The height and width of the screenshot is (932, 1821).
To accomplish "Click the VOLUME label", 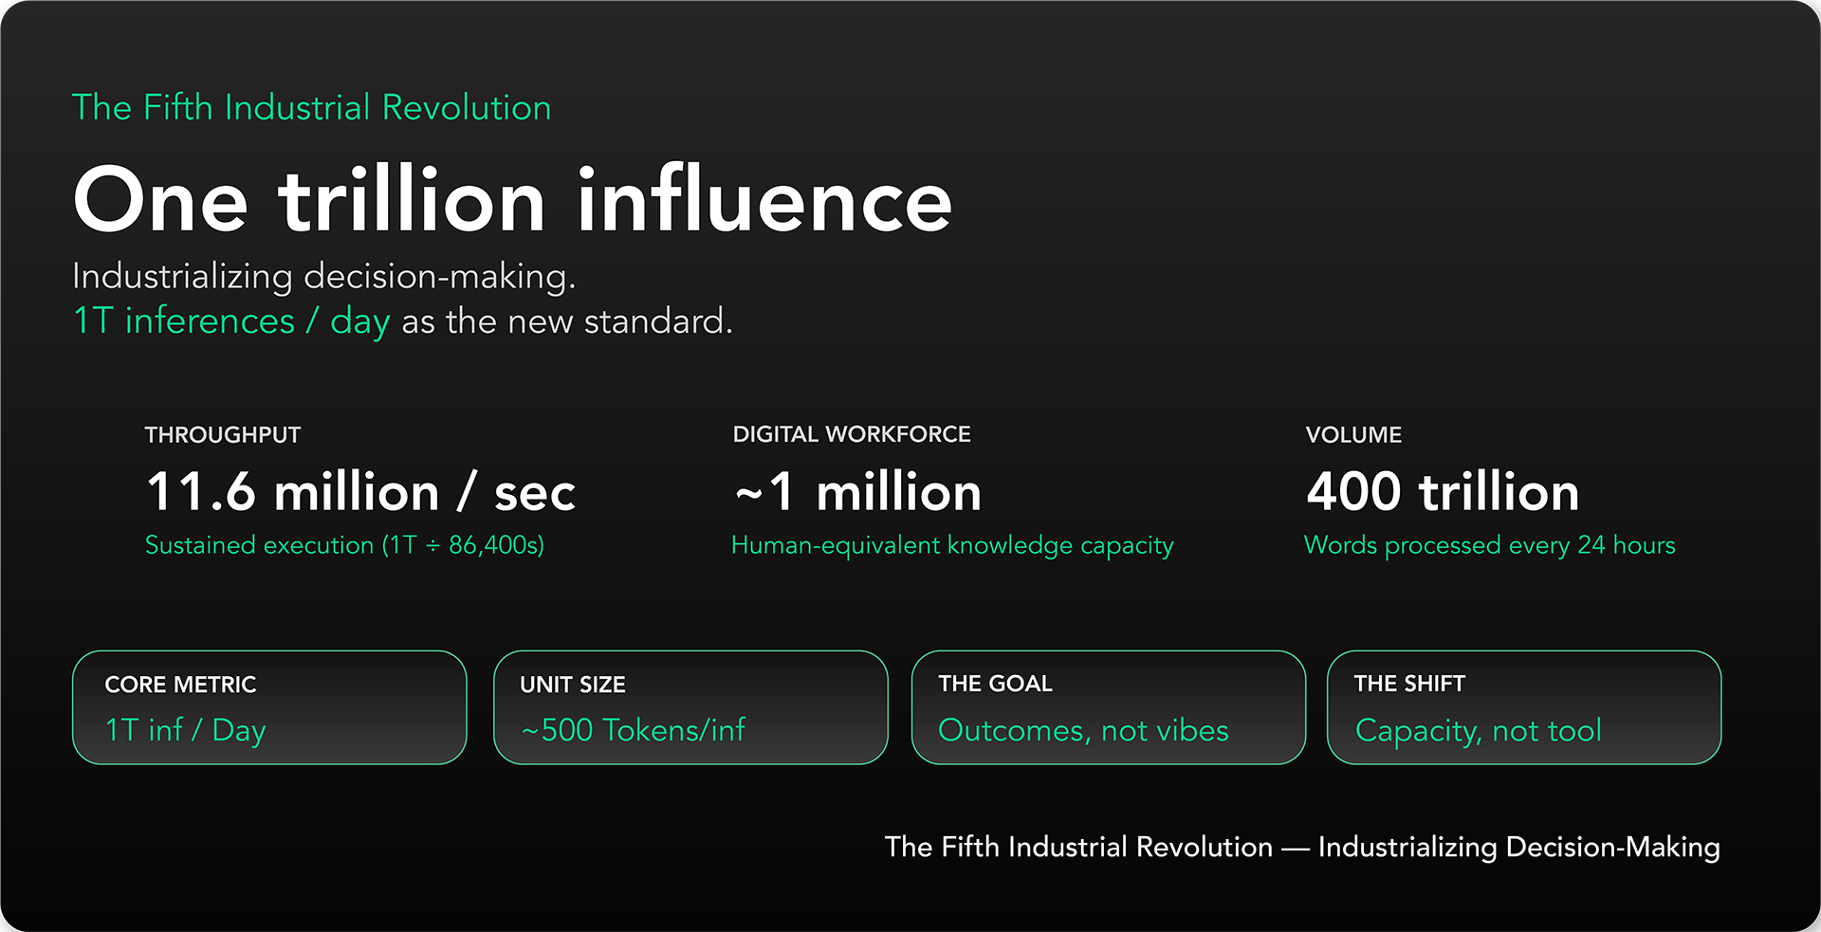I will click(1352, 435).
